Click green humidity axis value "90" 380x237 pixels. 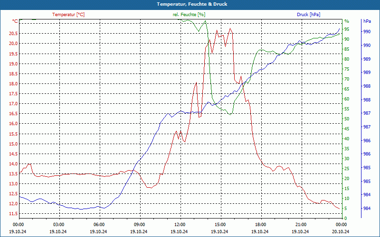tap(347, 39)
